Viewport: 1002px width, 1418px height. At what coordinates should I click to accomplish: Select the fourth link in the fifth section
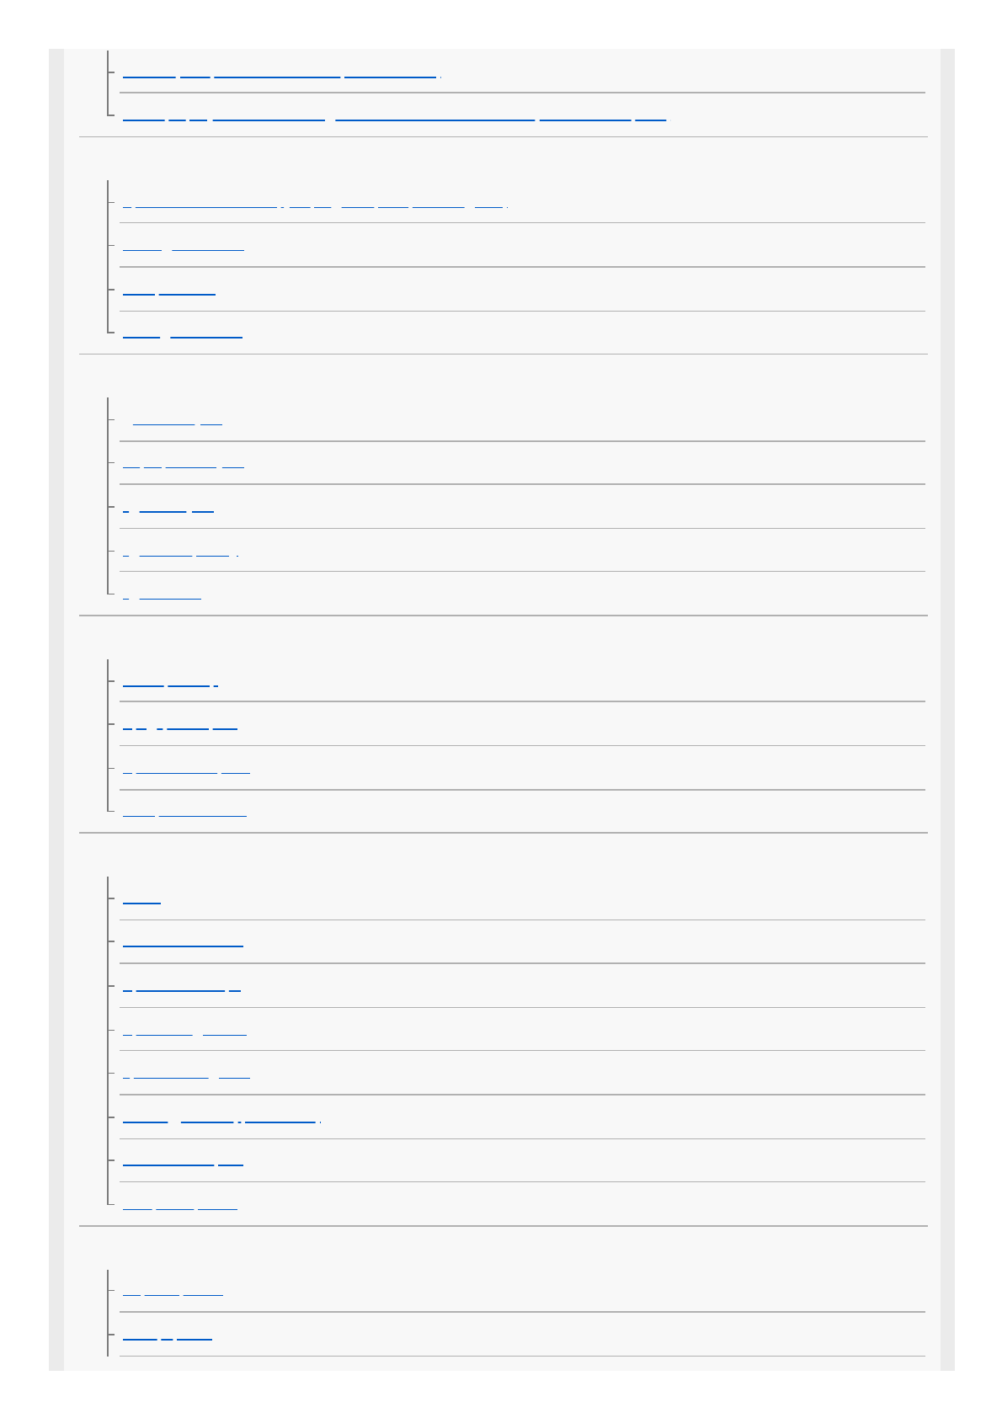[x=184, y=1032]
